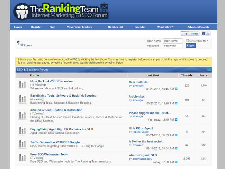Viewport: 225px width, 169px height.
Task: Open the FAQ link in the yellow notice
Action: [75, 60]
